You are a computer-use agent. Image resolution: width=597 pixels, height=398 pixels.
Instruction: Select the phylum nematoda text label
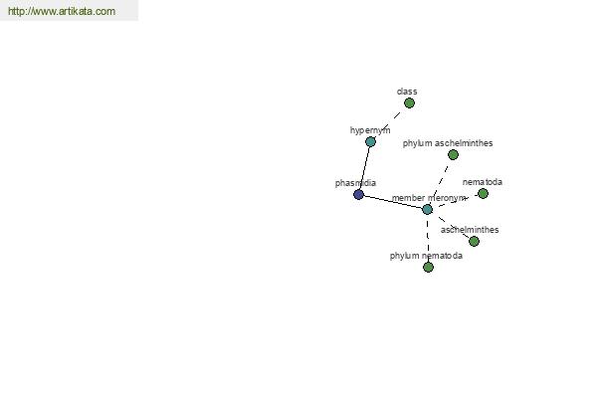(x=426, y=256)
